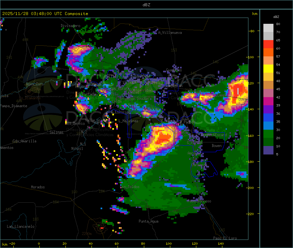Screen dimensions: 293x248
Task: Click the purple 39 dBZ legend swatch
Action: [x=268, y=109]
